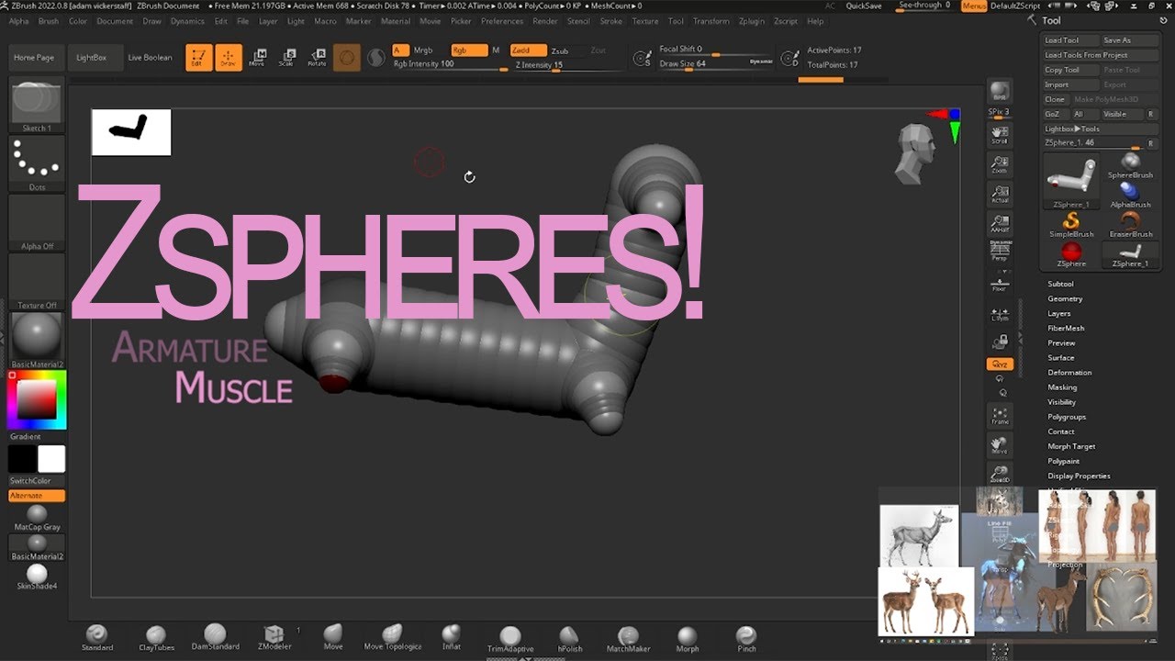Expand the Deformation section

(x=1069, y=373)
